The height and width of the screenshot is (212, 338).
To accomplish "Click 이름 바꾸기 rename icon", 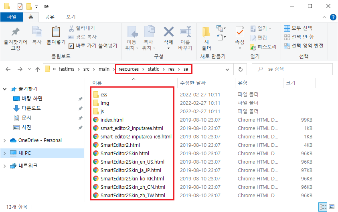I will point(185,32).
